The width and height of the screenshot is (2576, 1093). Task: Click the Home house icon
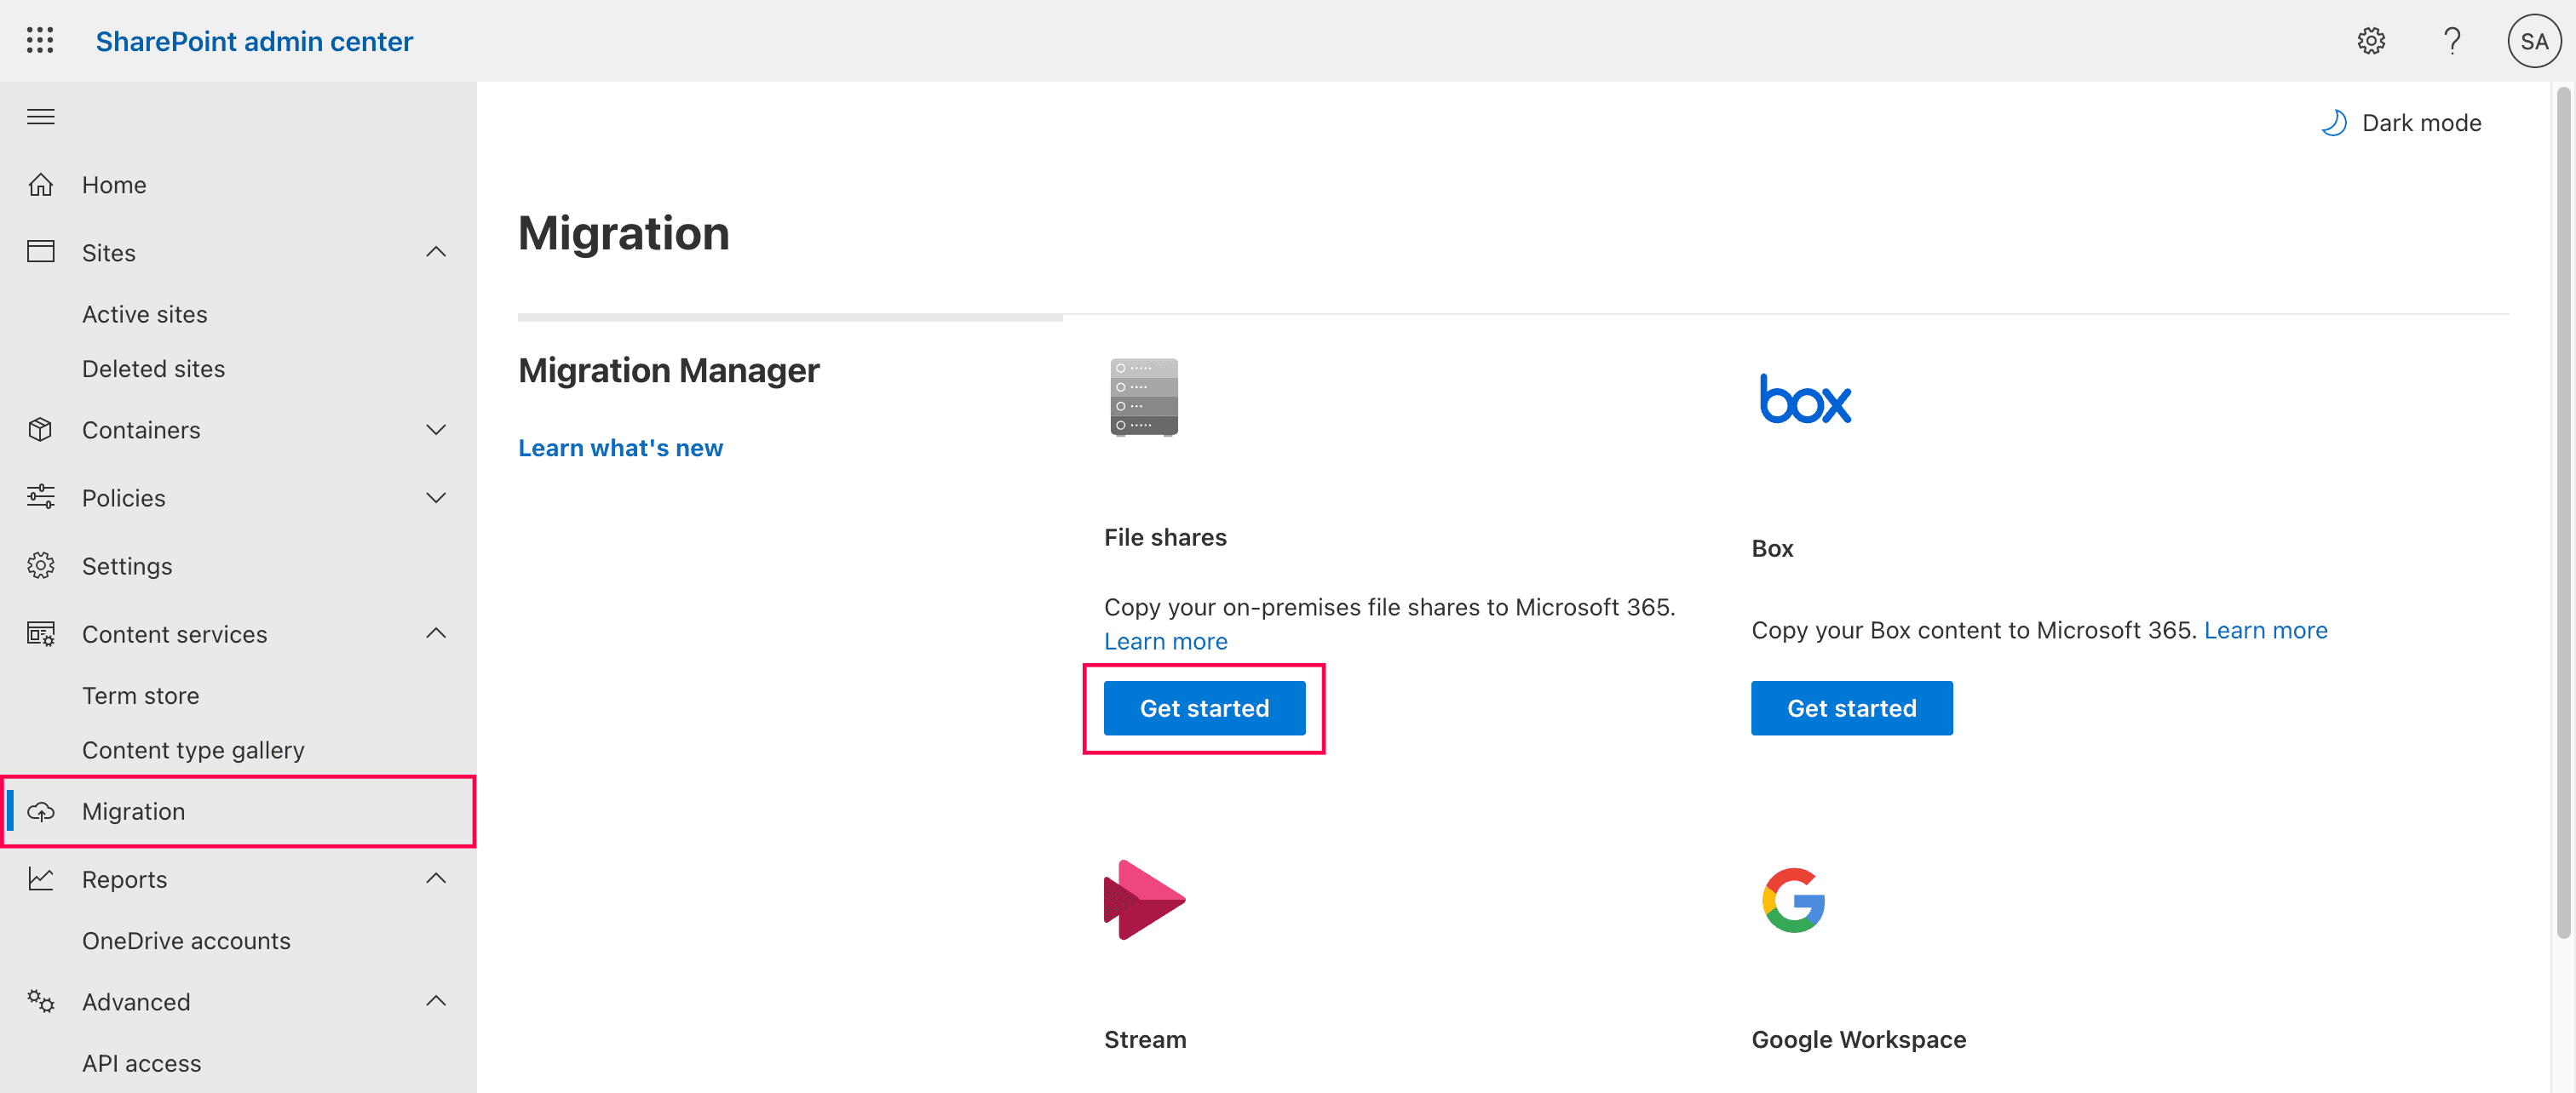[41, 185]
